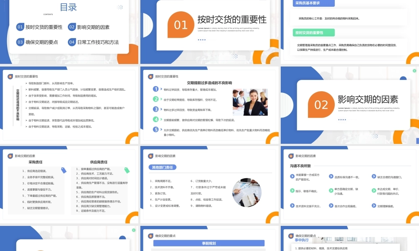Click vertical text 交期延迟造成的不良影响
419x251 pixels.
(18, 105)
